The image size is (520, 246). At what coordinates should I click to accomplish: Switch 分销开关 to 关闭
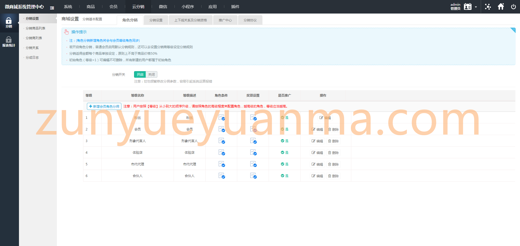point(151,74)
